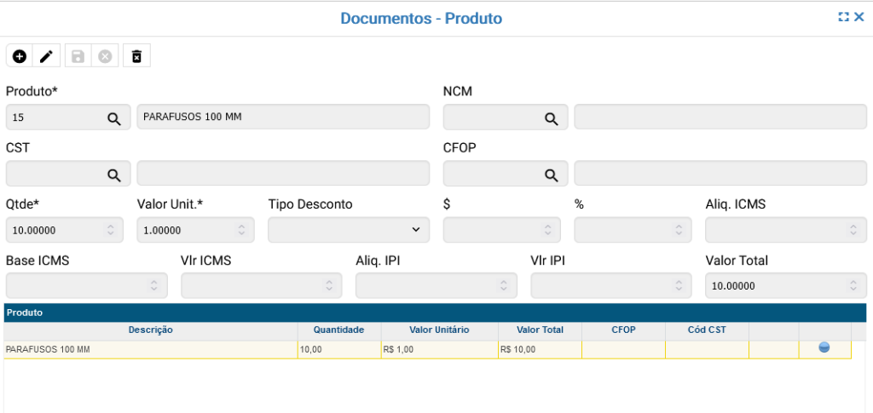Sort by the Descrição column header
Screen dimensions: 873x413
tap(151, 330)
